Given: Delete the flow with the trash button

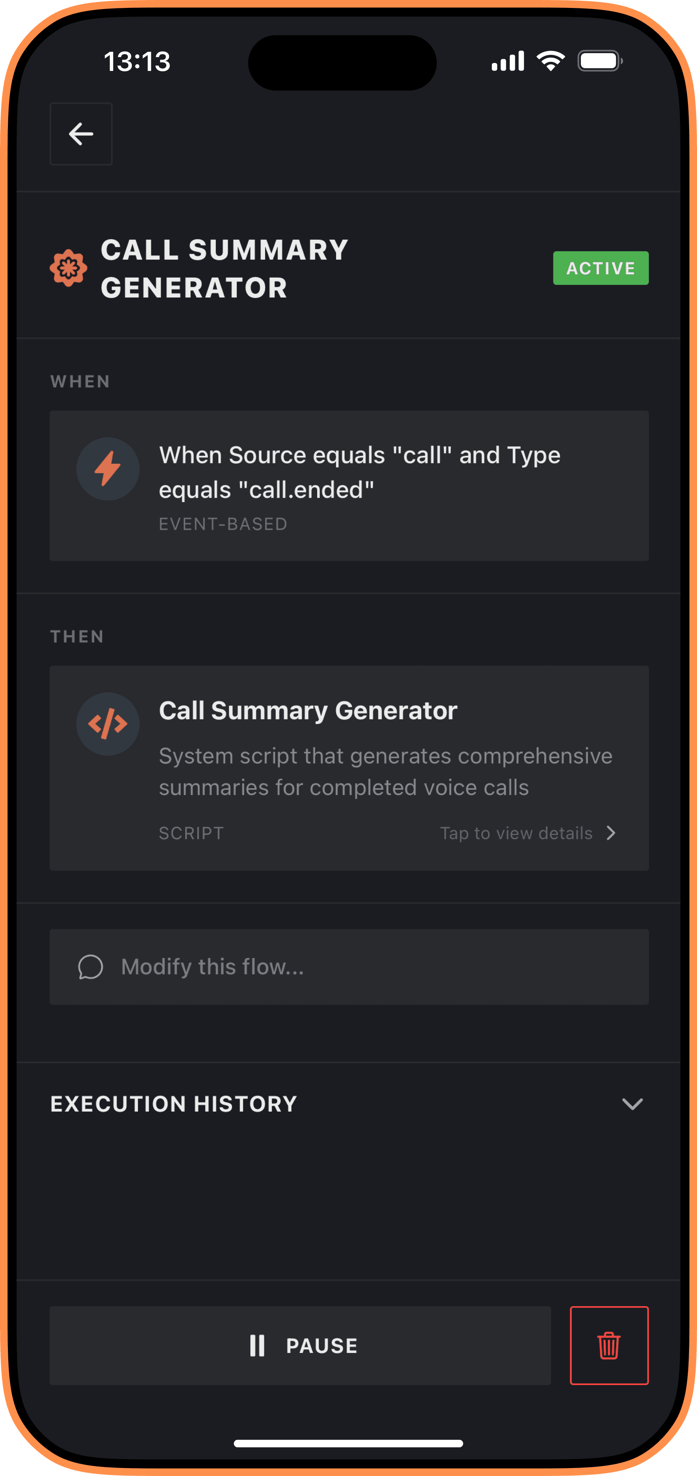Looking at the screenshot, I should point(609,1346).
